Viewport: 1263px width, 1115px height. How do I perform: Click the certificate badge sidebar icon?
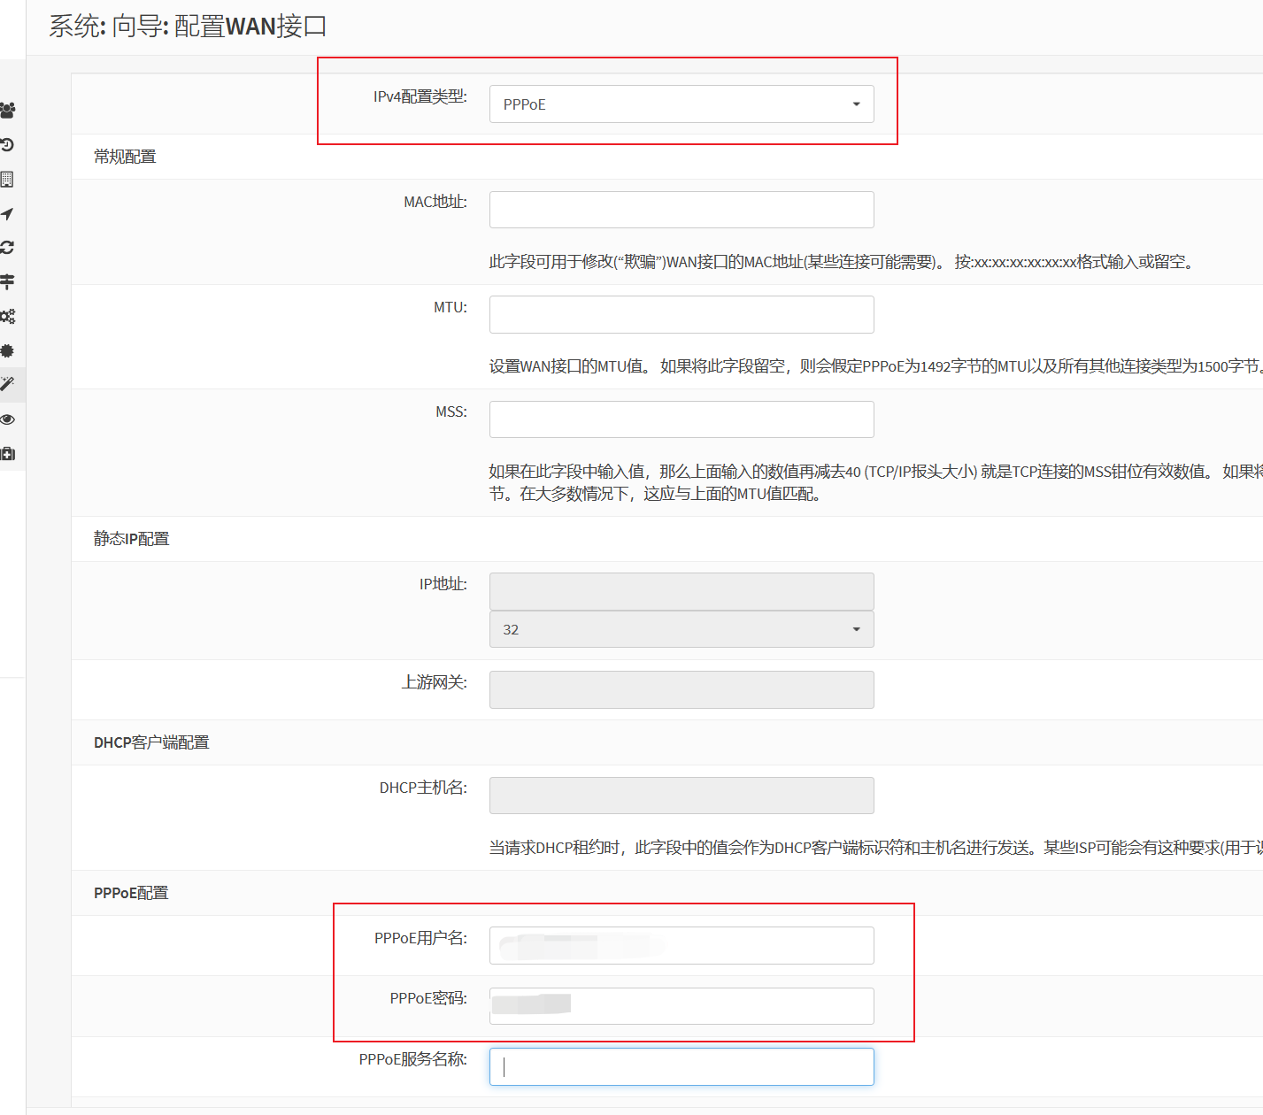pos(7,350)
